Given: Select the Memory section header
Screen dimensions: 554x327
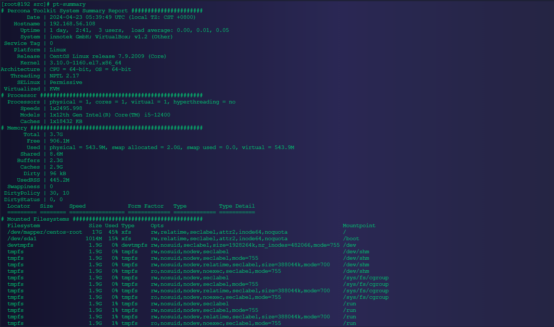Looking at the screenshot, I should [x=17, y=128].
